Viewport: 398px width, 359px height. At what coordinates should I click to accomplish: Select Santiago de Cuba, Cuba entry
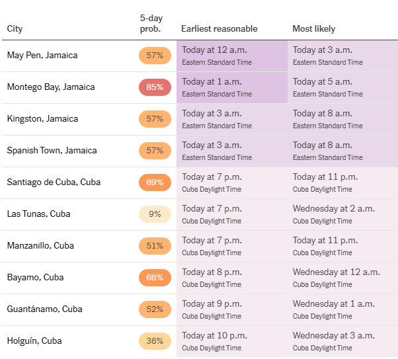(x=53, y=182)
